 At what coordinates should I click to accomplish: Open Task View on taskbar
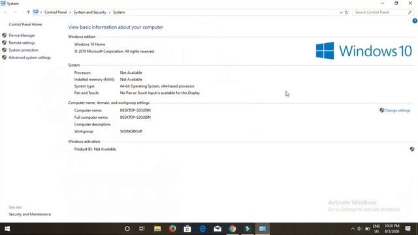[x=142, y=228]
